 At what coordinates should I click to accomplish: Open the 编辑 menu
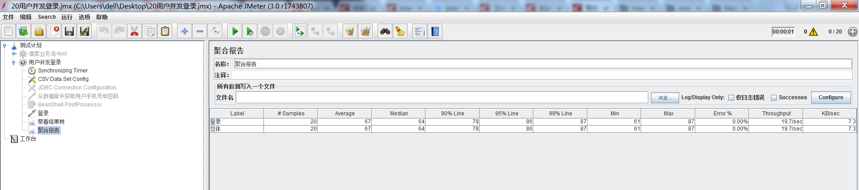click(x=26, y=17)
